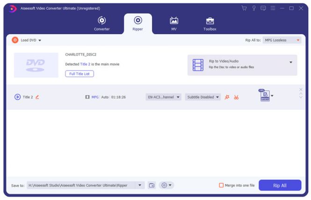Expand the Load DVD dropdown arrow
Viewport: 311px width, 200px height.
pos(40,40)
